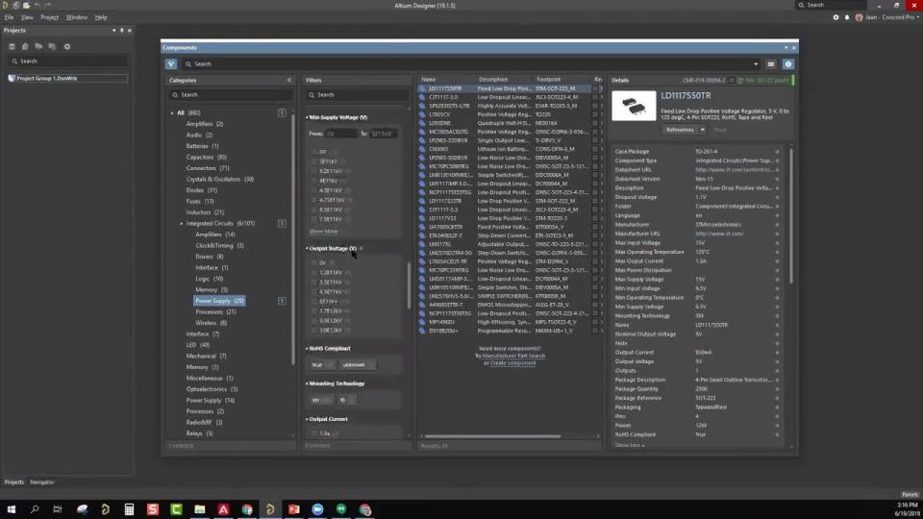Open the green C app in the taskbar
Viewport: 923px width, 519px height.
176,509
